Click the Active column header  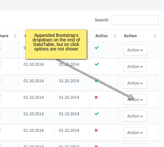pyautogui.click(x=101, y=36)
